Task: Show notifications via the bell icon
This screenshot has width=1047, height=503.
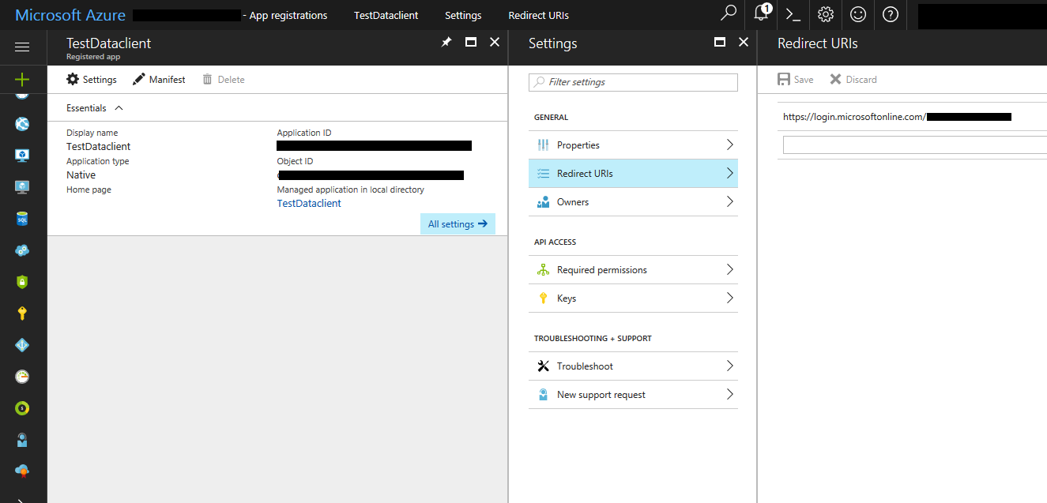Action: pyautogui.click(x=762, y=14)
